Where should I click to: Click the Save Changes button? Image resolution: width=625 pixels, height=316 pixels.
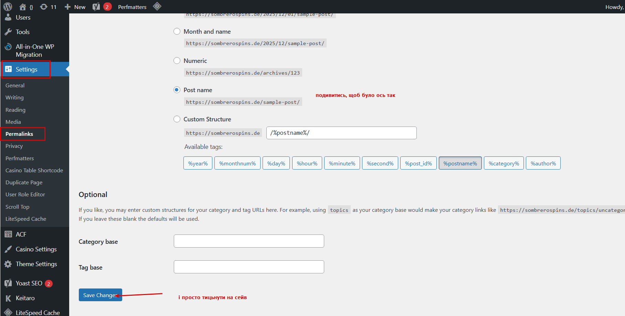point(100,295)
